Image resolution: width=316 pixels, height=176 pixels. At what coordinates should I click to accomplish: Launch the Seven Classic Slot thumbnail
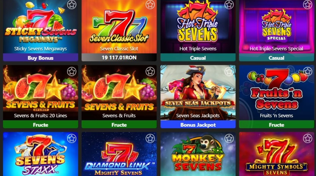coord(119,26)
